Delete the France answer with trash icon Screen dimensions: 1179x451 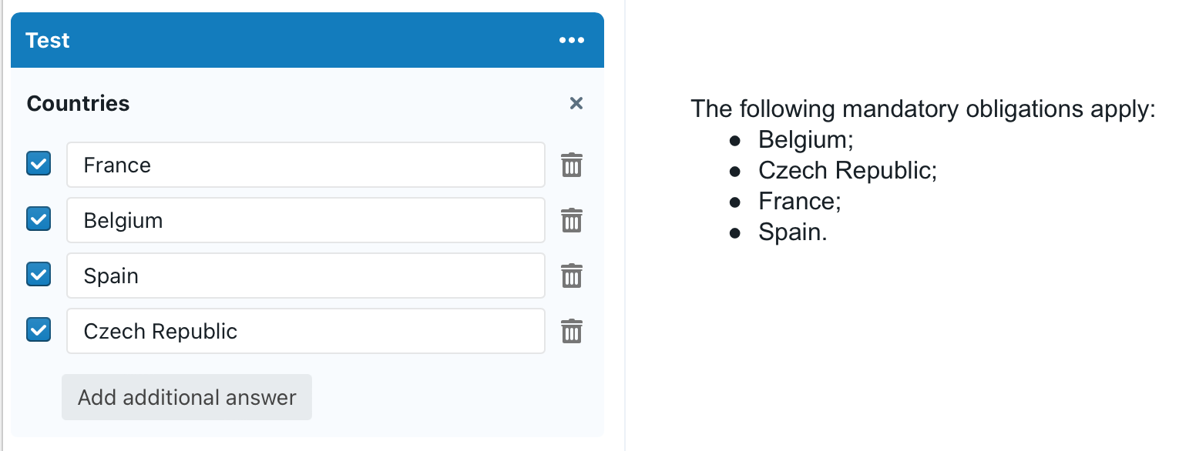coord(571,165)
